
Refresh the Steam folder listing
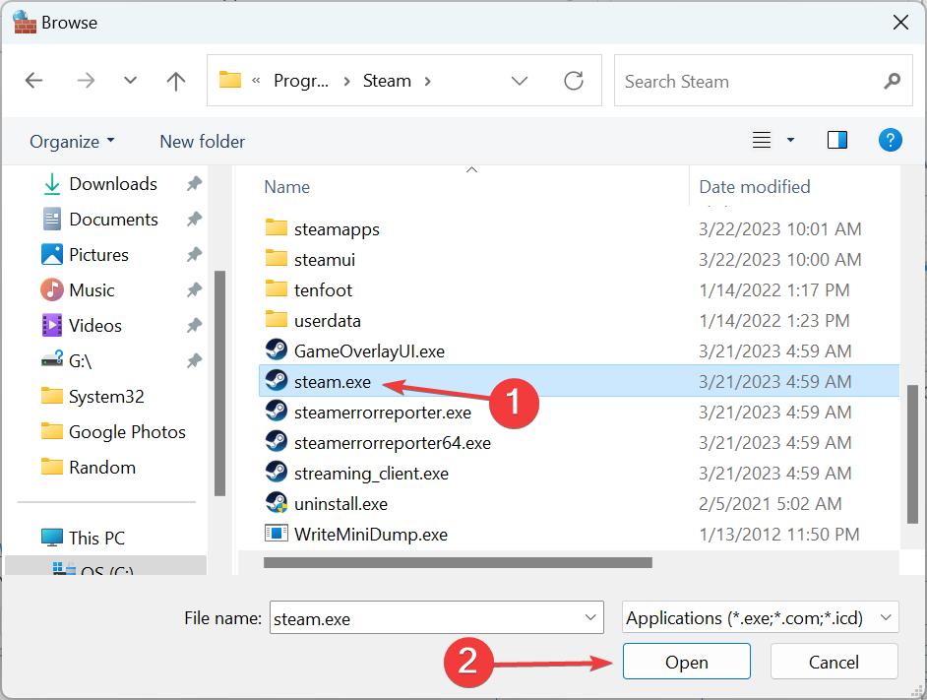coord(574,82)
